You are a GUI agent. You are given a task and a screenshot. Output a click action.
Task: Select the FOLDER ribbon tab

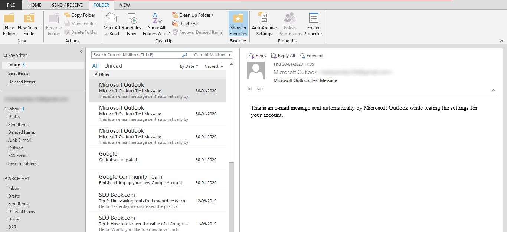pos(101,5)
